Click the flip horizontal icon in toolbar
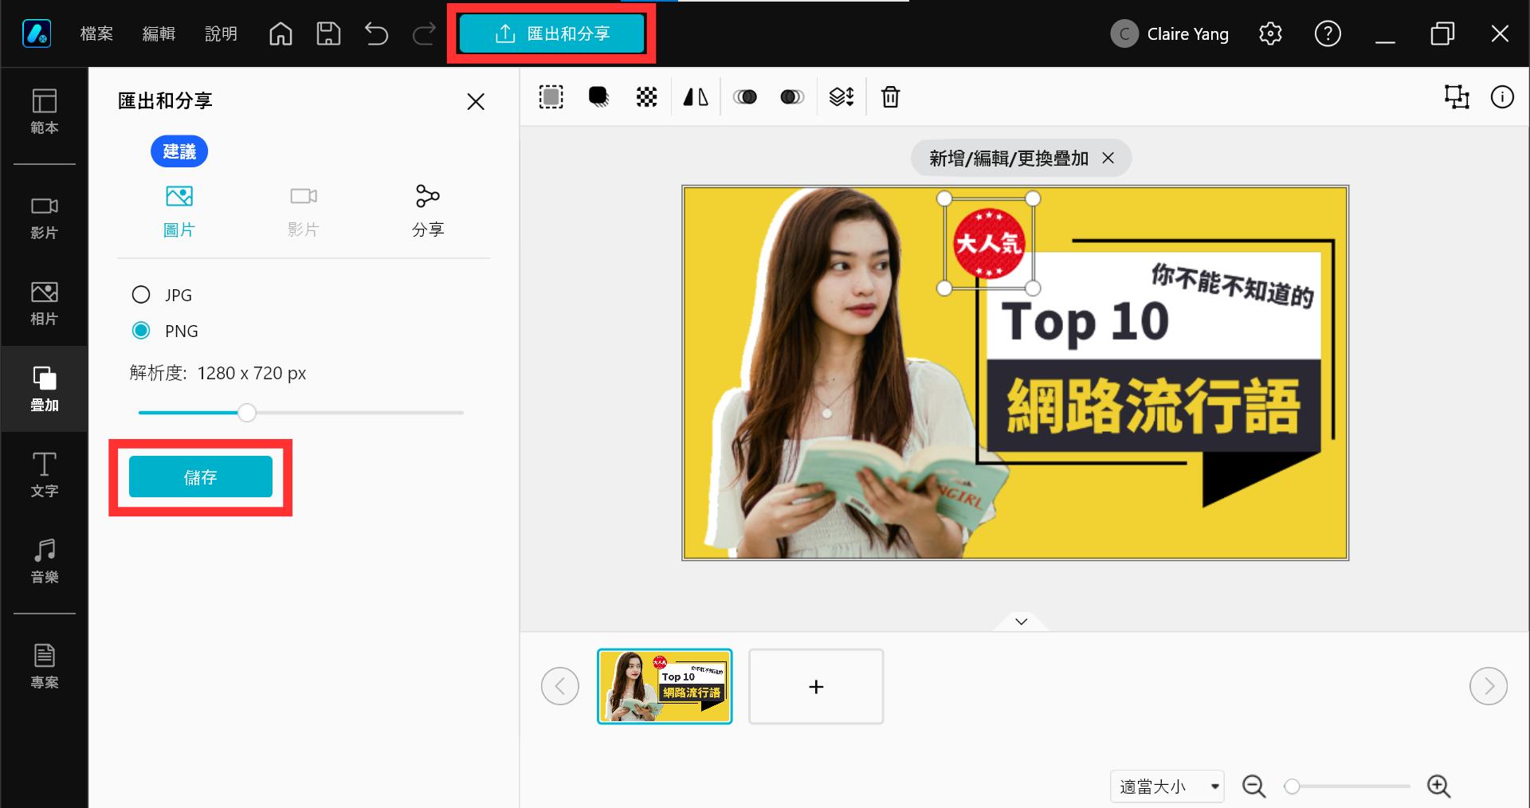This screenshot has width=1530, height=808. click(x=696, y=97)
